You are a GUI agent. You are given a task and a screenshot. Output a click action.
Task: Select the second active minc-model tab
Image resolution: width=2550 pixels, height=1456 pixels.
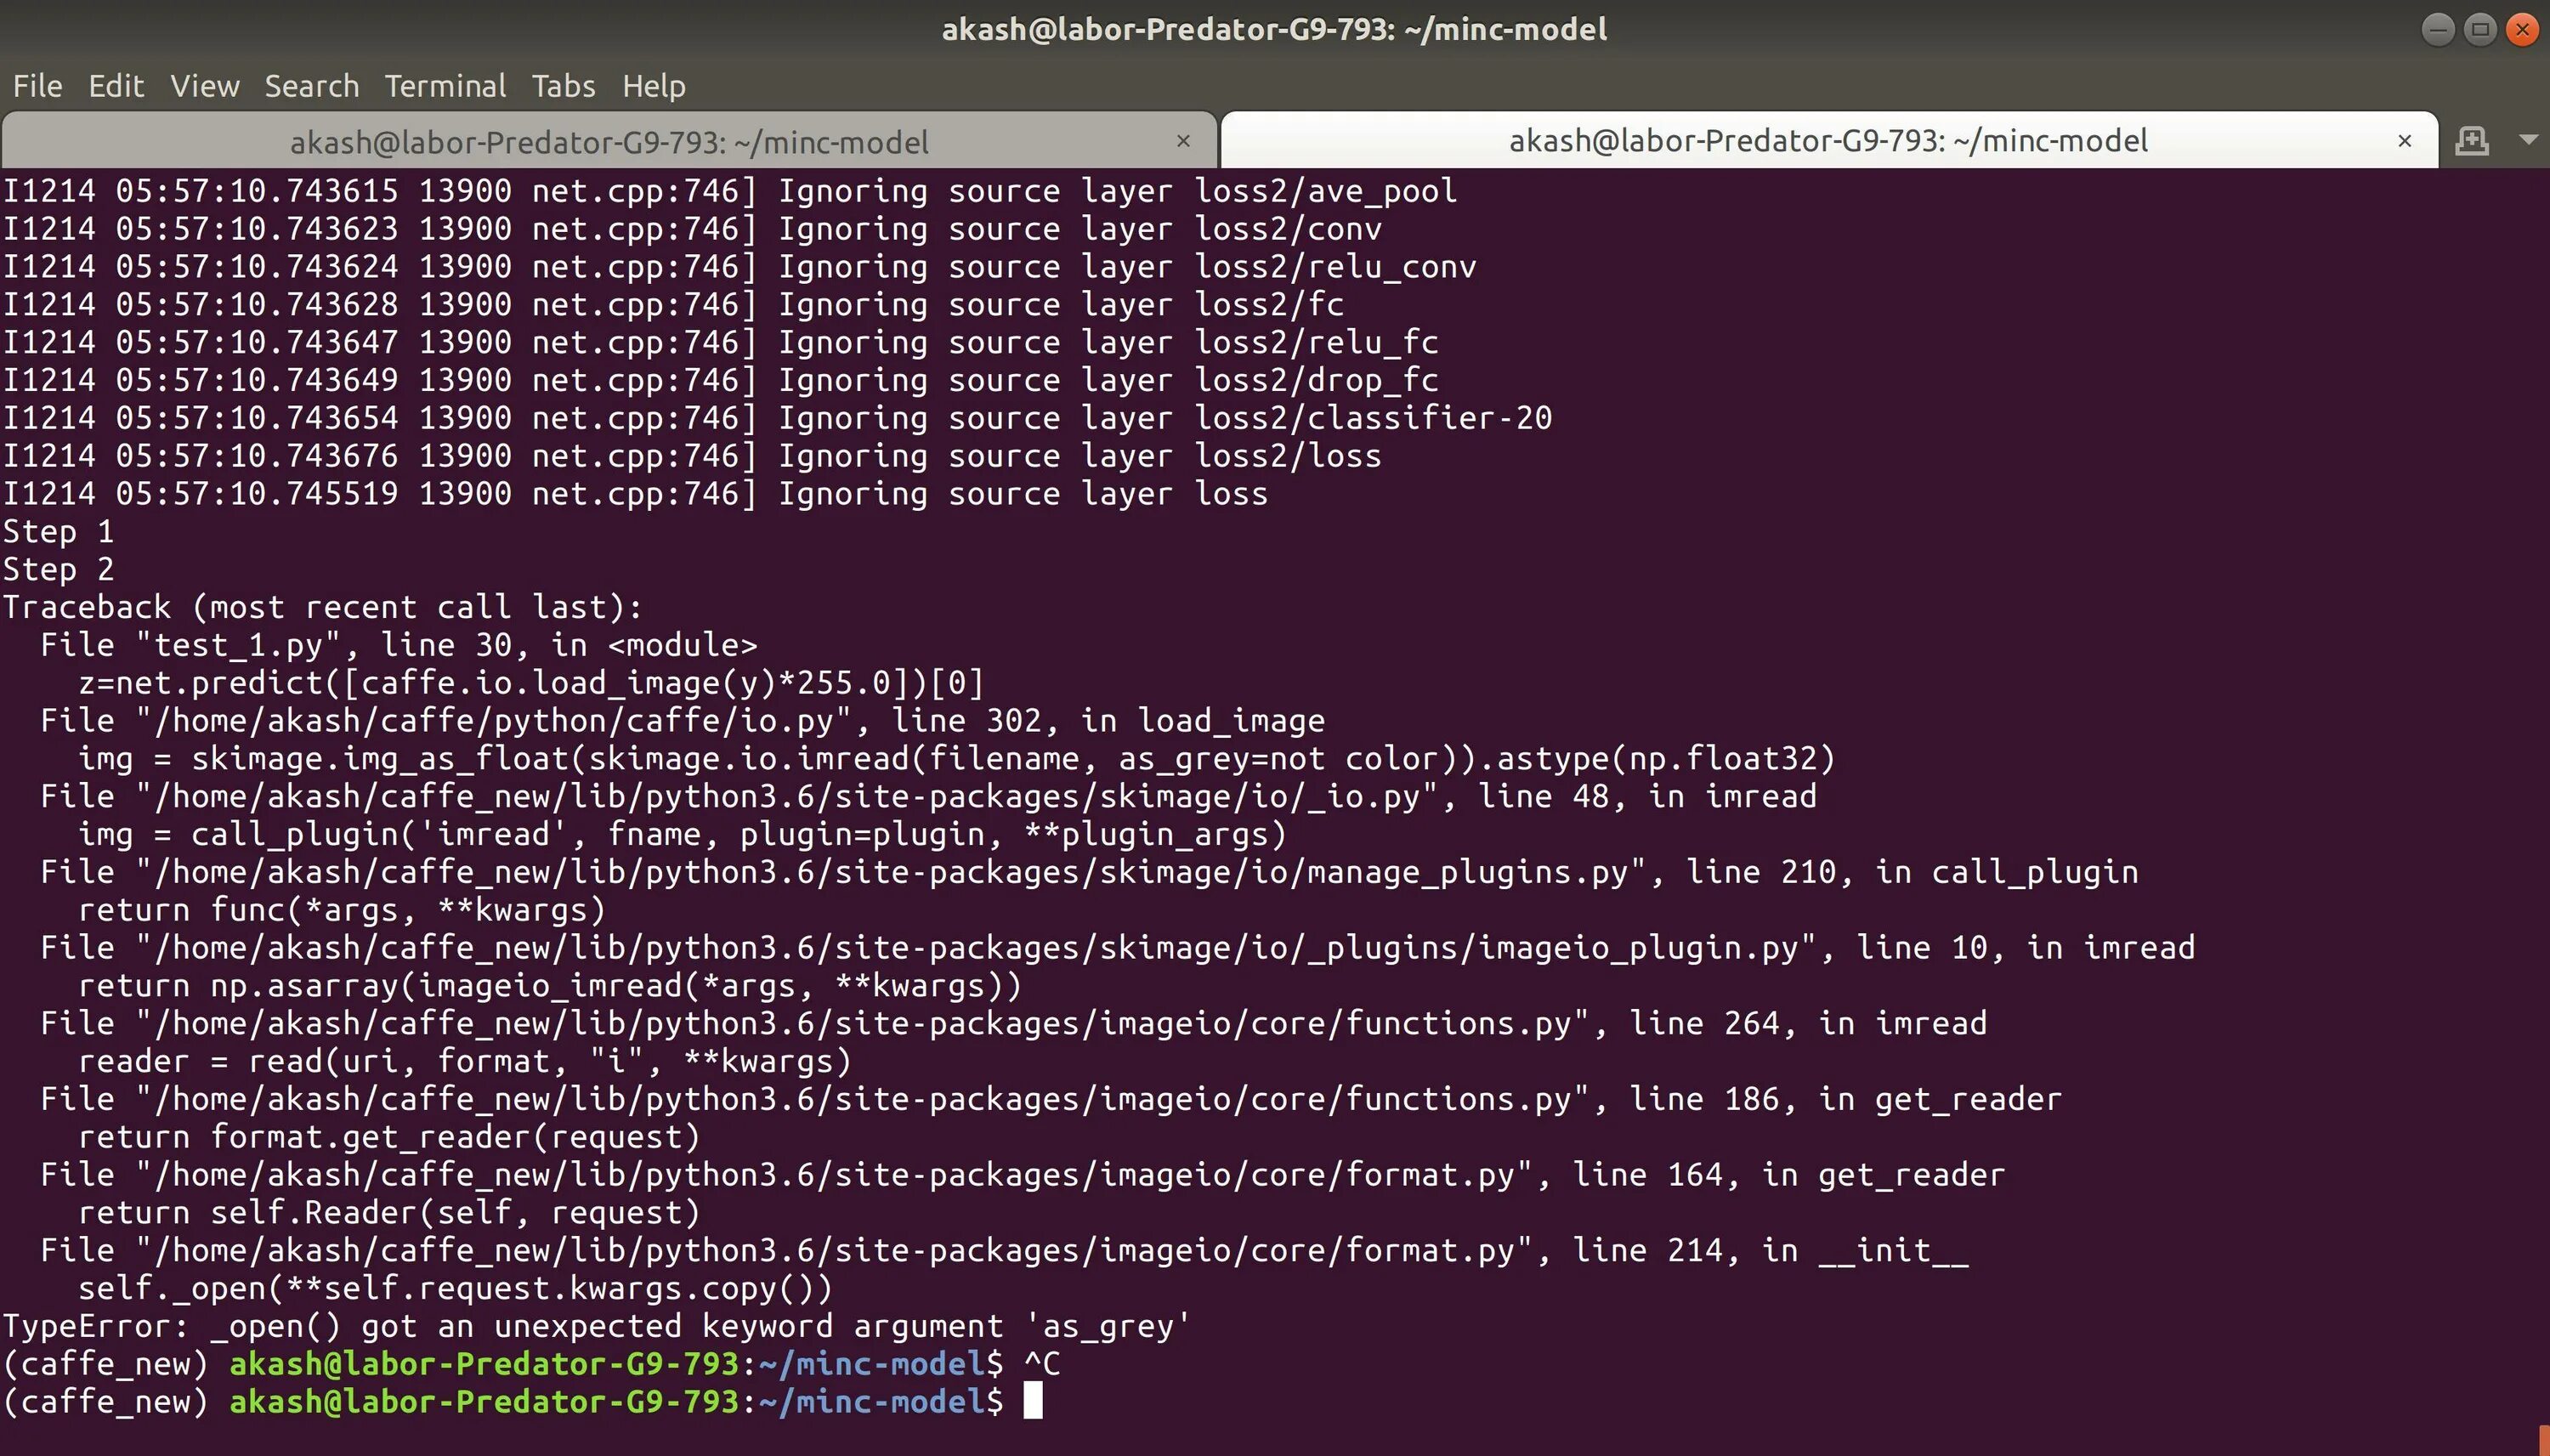coord(1827,141)
